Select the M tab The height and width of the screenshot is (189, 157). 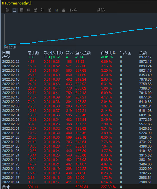(57, 10)
